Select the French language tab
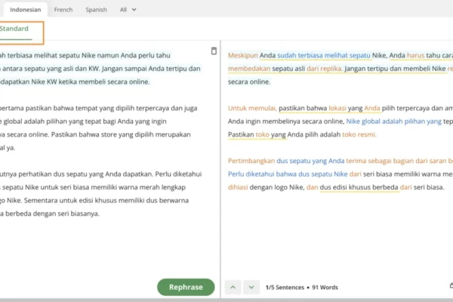The height and width of the screenshot is (302, 453). pos(63,10)
